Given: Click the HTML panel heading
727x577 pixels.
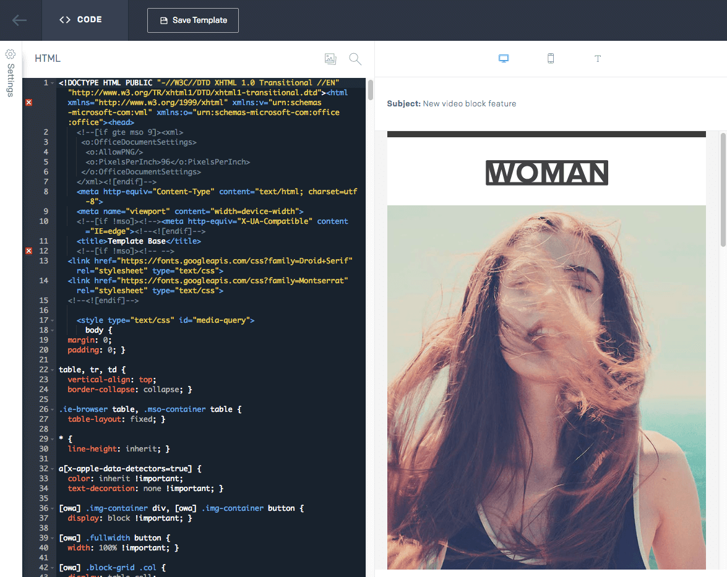Looking at the screenshot, I should tap(48, 58).
